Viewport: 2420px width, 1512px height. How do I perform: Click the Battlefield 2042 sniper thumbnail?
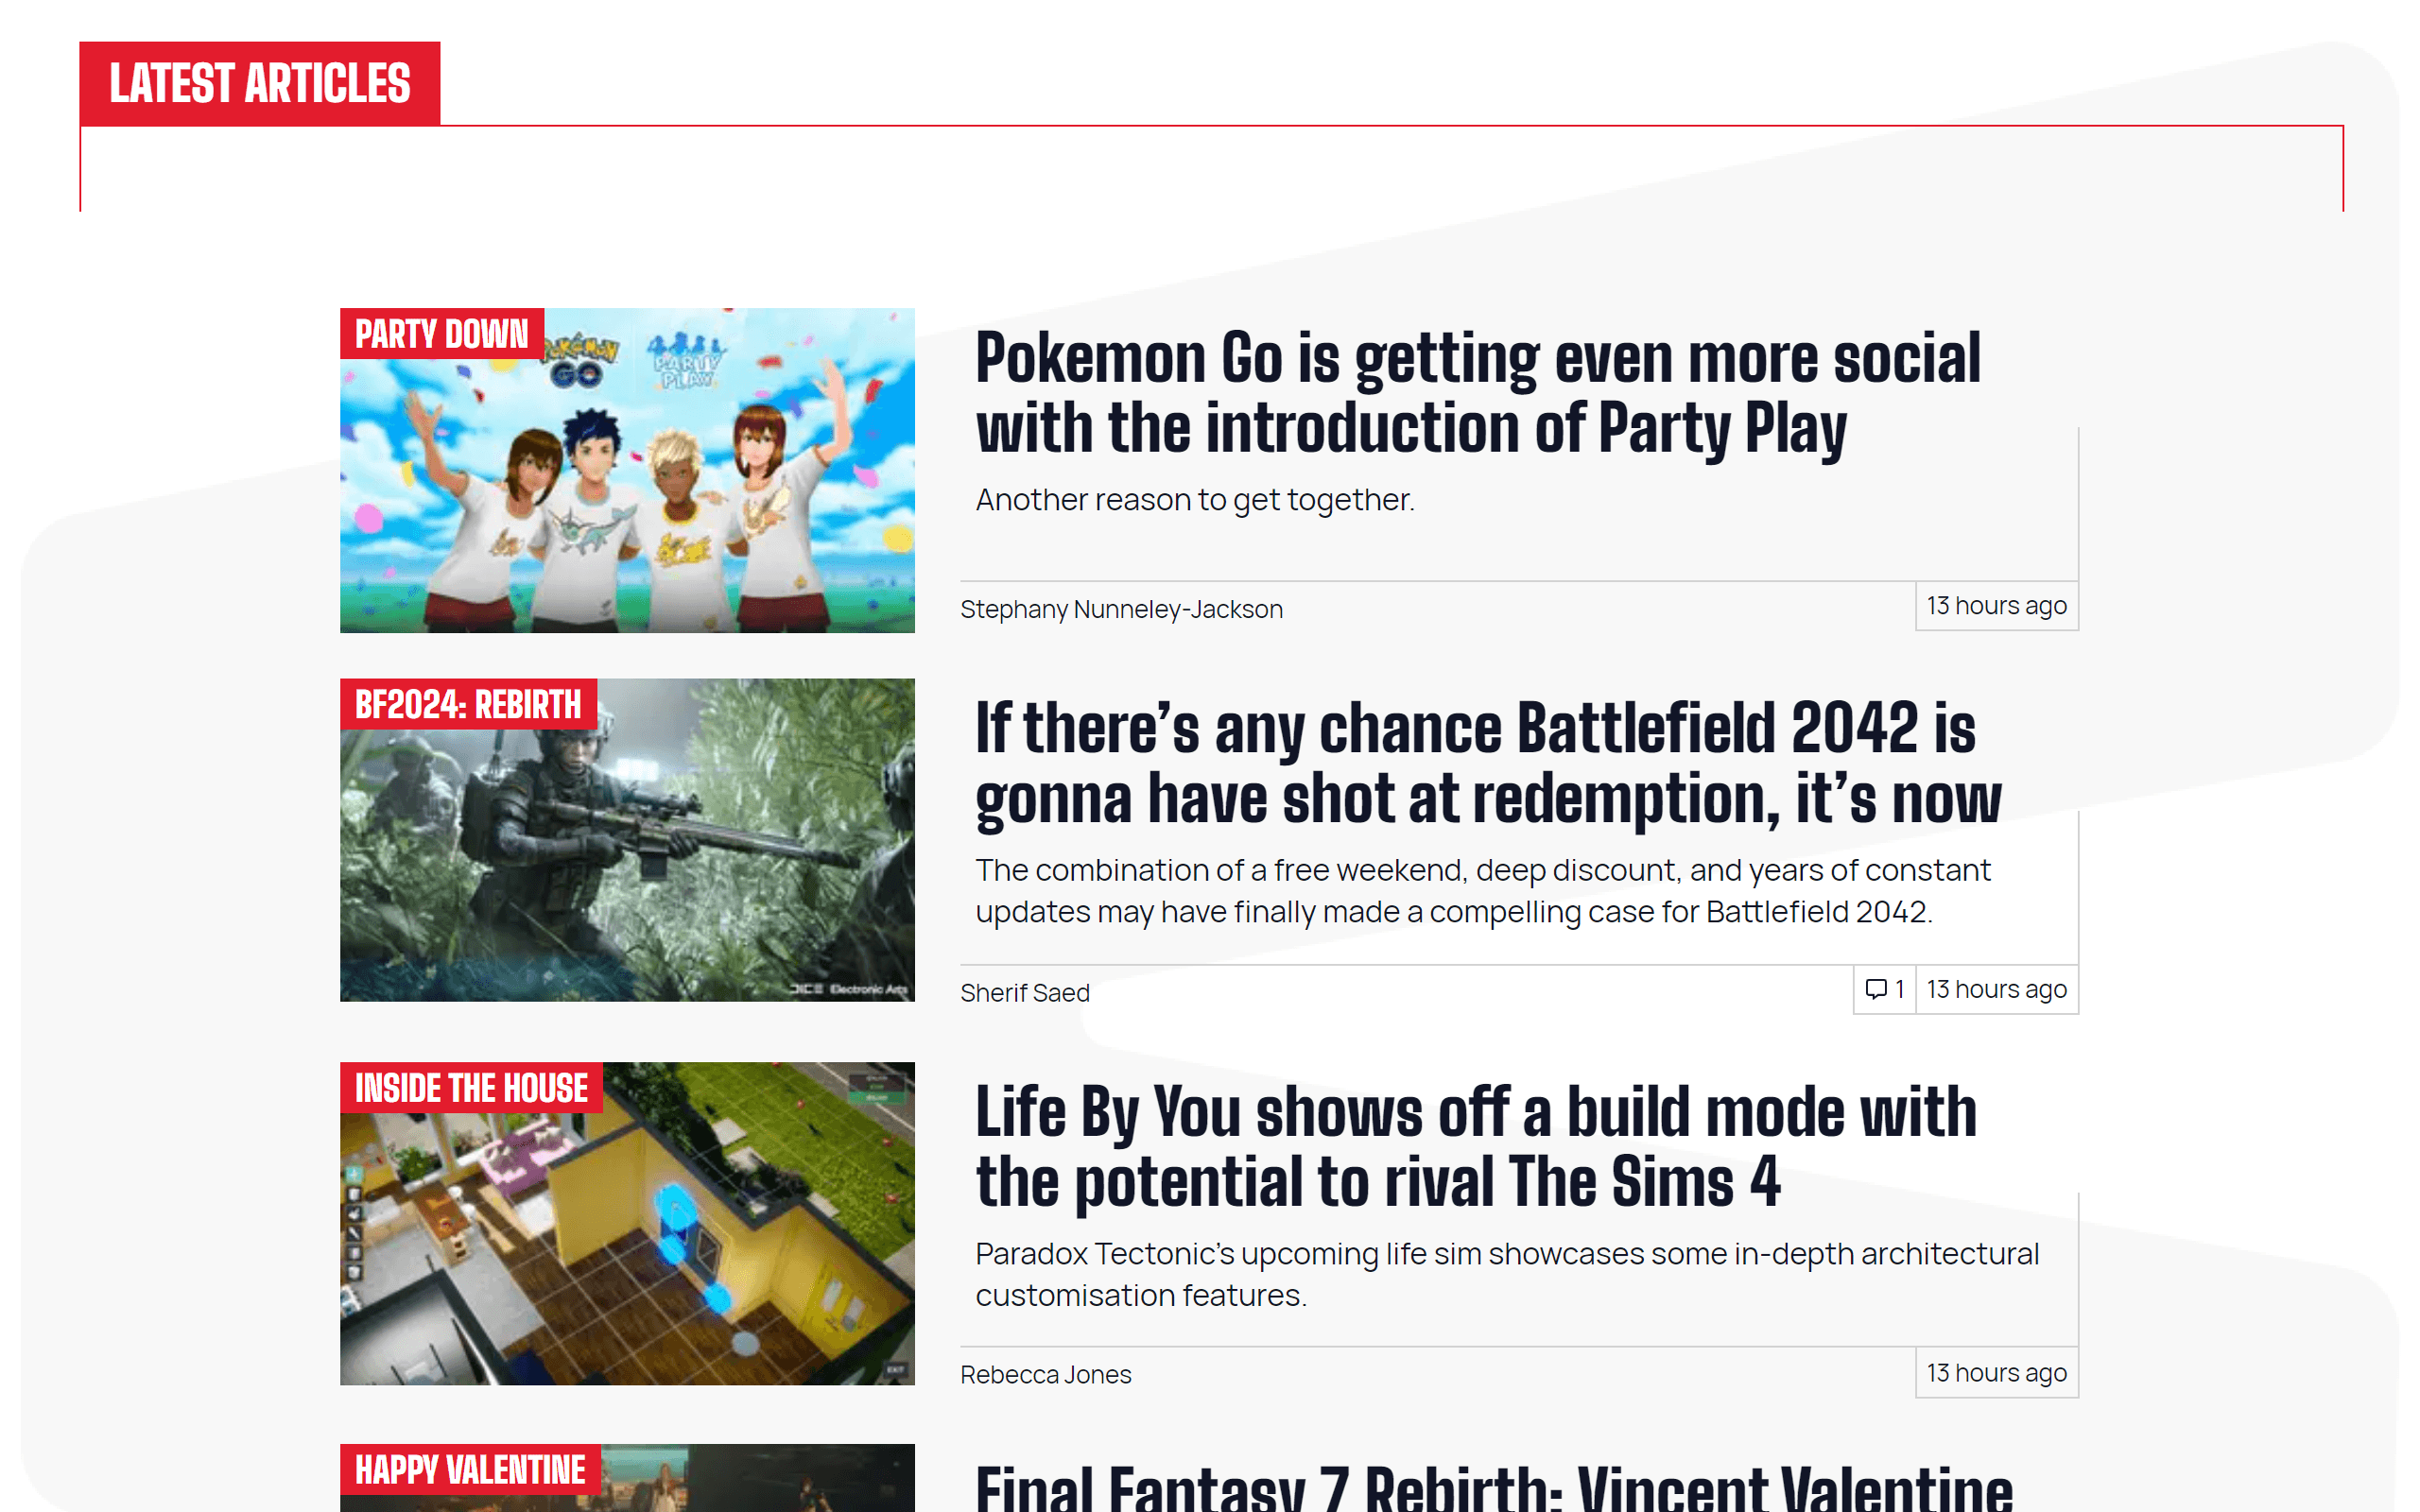coord(626,841)
